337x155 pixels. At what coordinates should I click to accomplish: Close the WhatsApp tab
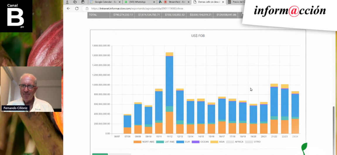click(154, 2)
